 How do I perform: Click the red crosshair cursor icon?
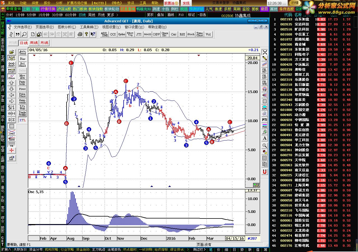click(11, 150)
